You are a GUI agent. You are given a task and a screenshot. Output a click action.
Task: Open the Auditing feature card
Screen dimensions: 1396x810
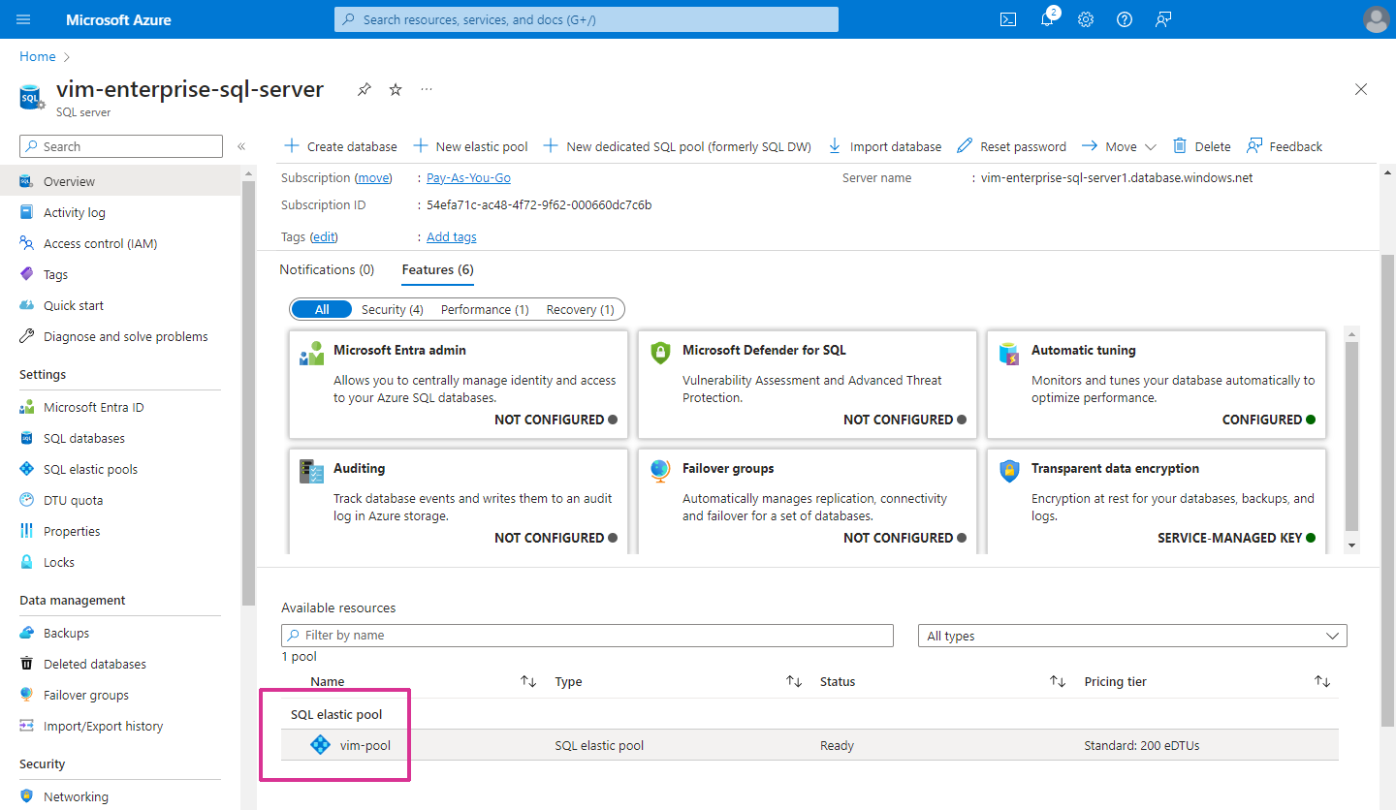click(458, 502)
